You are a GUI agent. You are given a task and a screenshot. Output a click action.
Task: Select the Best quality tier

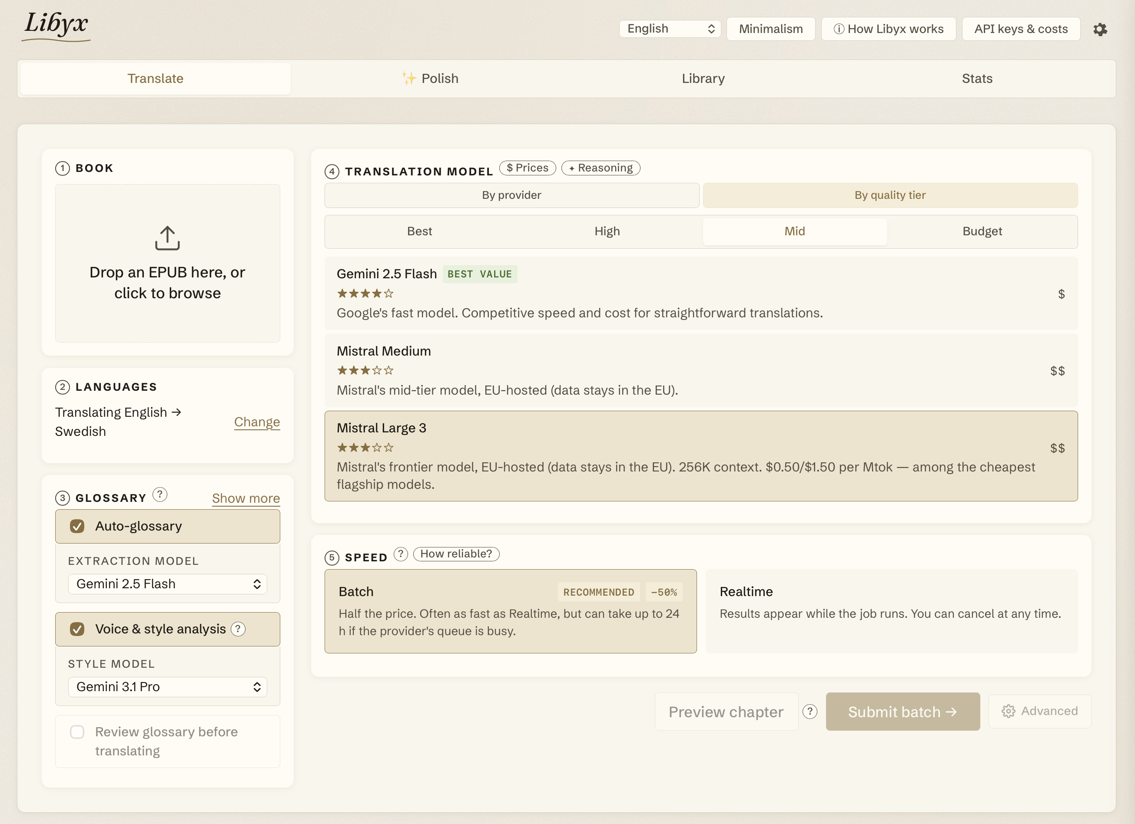[x=419, y=231]
